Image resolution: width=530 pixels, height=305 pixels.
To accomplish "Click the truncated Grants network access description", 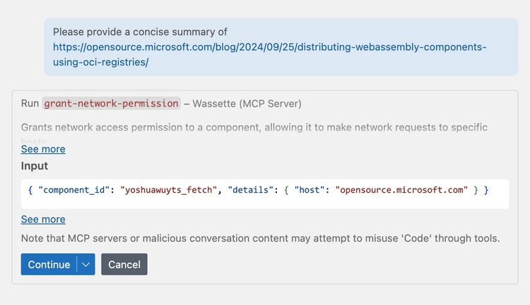I will tap(254, 128).
